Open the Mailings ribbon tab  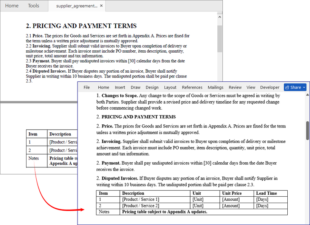(215, 87)
